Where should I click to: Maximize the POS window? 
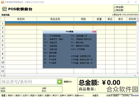pyautogui.click(x=129, y=2)
